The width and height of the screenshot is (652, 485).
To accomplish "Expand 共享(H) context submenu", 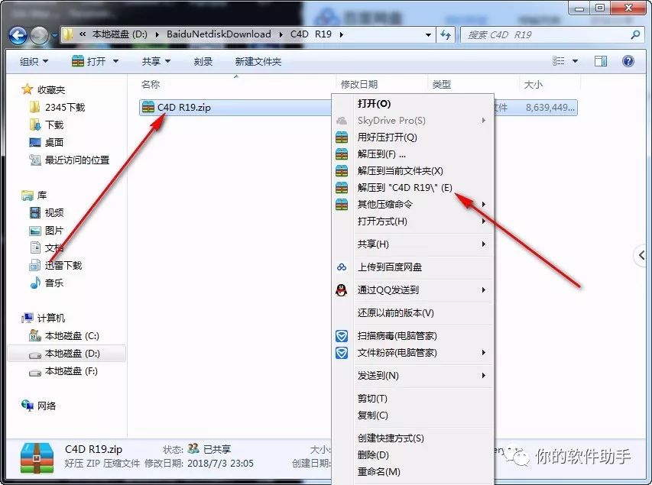I will click(x=413, y=244).
